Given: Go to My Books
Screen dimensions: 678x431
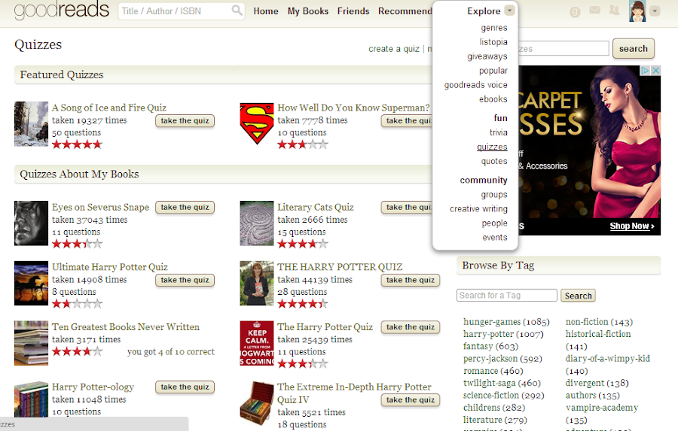Looking at the screenshot, I should click(308, 11).
